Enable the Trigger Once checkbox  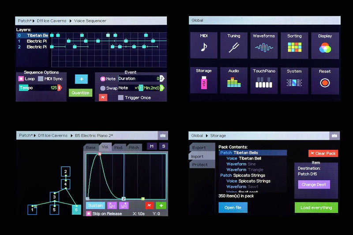pyautogui.click(x=120, y=97)
